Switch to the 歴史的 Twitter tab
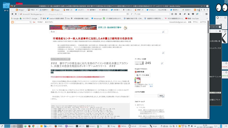The image size is (228, 128). click(x=175, y=10)
